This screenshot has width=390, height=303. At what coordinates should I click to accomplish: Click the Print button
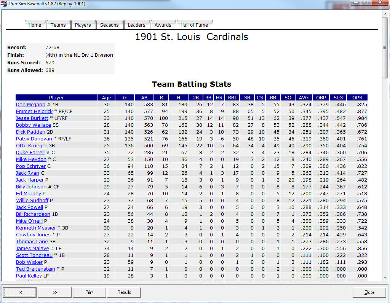pos(89,292)
